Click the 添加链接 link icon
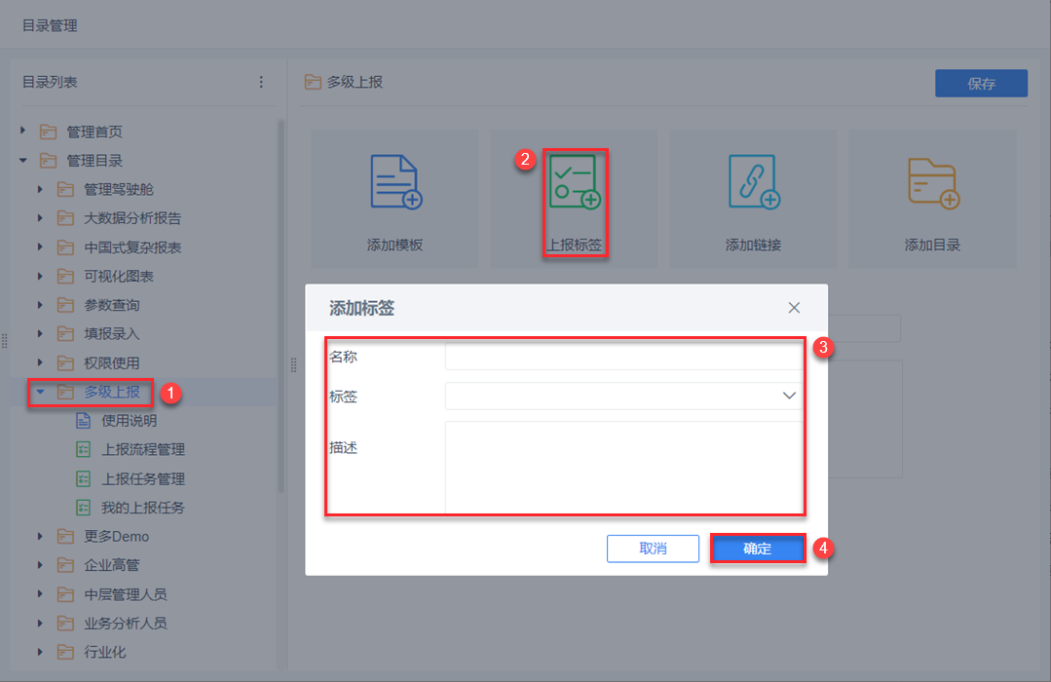The image size is (1051, 682). [754, 182]
